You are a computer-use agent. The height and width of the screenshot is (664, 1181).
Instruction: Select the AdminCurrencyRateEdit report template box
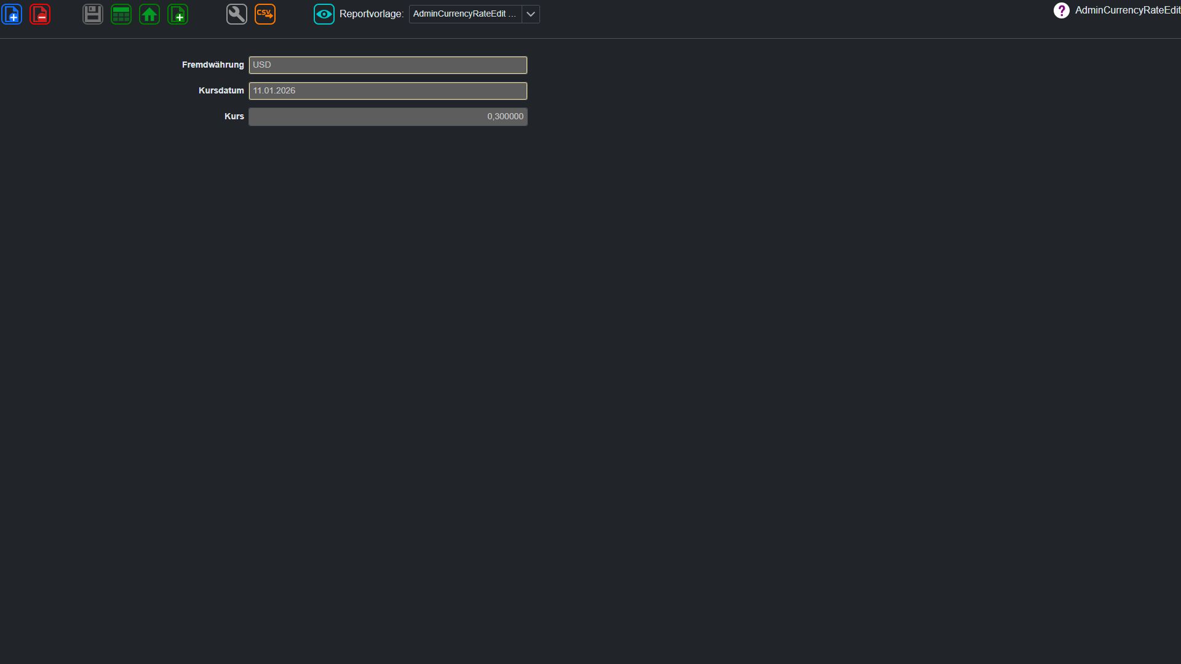click(466, 14)
